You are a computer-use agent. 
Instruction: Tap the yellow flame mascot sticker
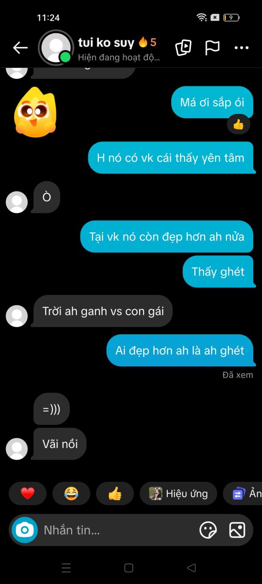pyautogui.click(x=35, y=111)
